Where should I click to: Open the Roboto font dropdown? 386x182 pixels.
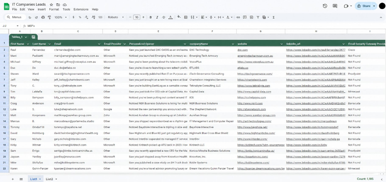point(116,17)
